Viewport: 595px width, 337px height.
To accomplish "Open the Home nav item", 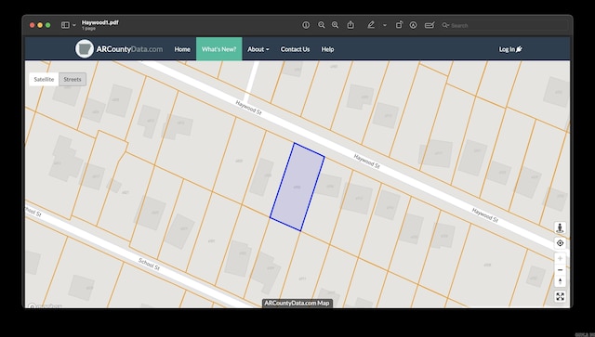I will pyautogui.click(x=182, y=49).
